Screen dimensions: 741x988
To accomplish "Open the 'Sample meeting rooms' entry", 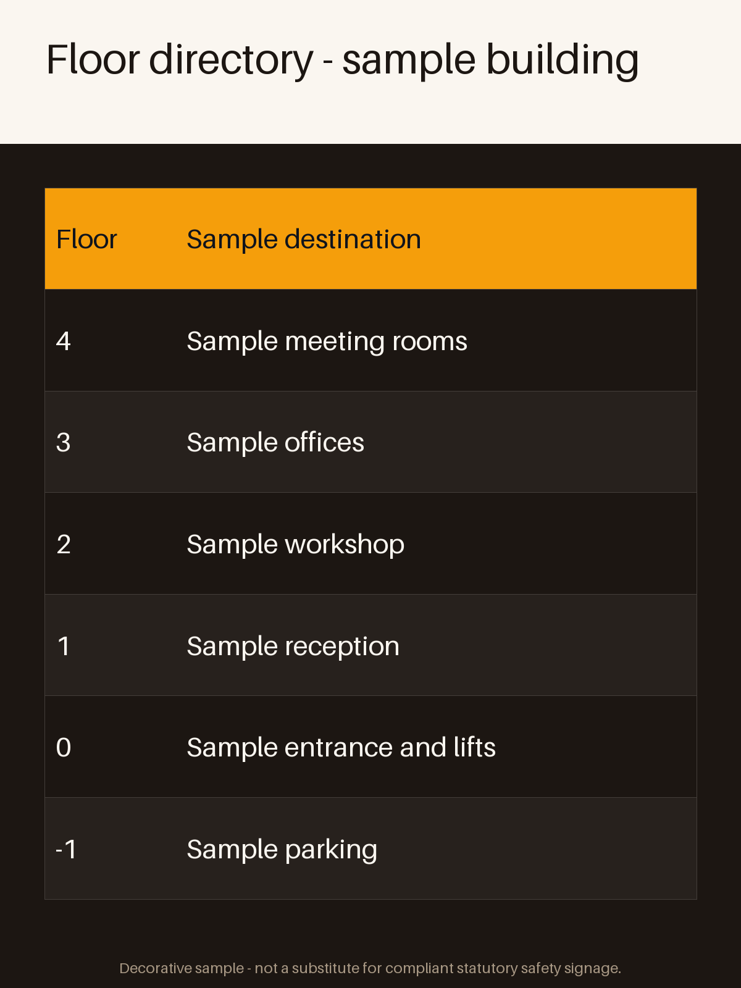I will (327, 341).
